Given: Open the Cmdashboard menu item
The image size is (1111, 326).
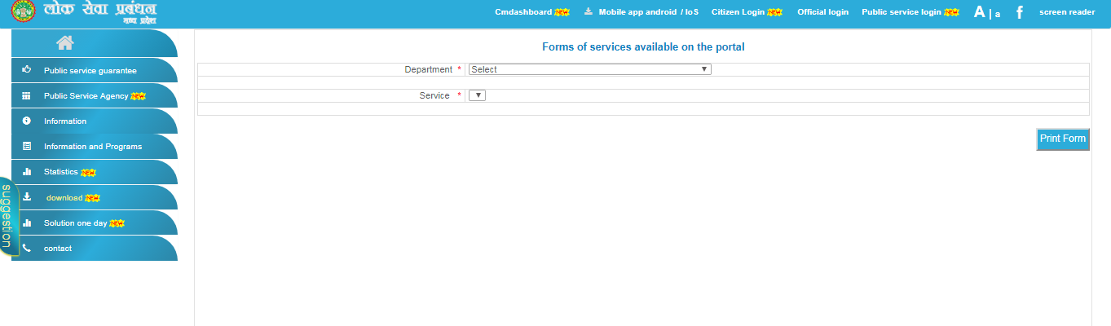Looking at the screenshot, I should [524, 12].
